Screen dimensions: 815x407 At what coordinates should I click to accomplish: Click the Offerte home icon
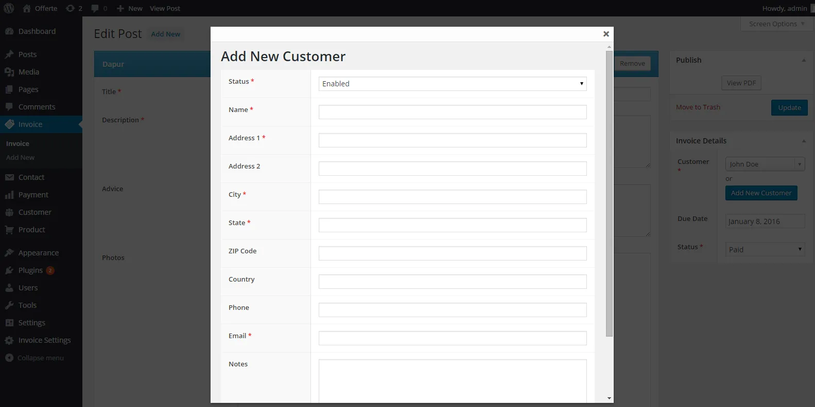tap(27, 8)
